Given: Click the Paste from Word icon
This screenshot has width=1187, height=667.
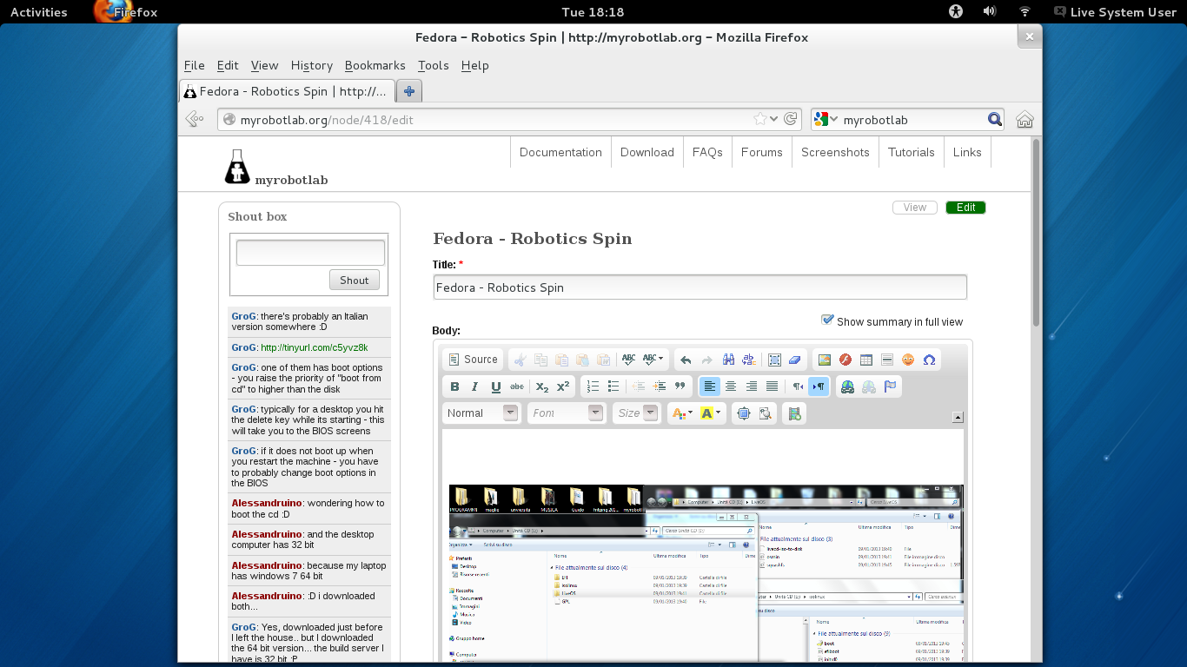Looking at the screenshot, I should click(604, 360).
